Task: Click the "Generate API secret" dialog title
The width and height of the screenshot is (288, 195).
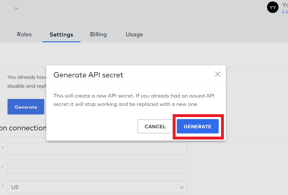Action: 89,75
